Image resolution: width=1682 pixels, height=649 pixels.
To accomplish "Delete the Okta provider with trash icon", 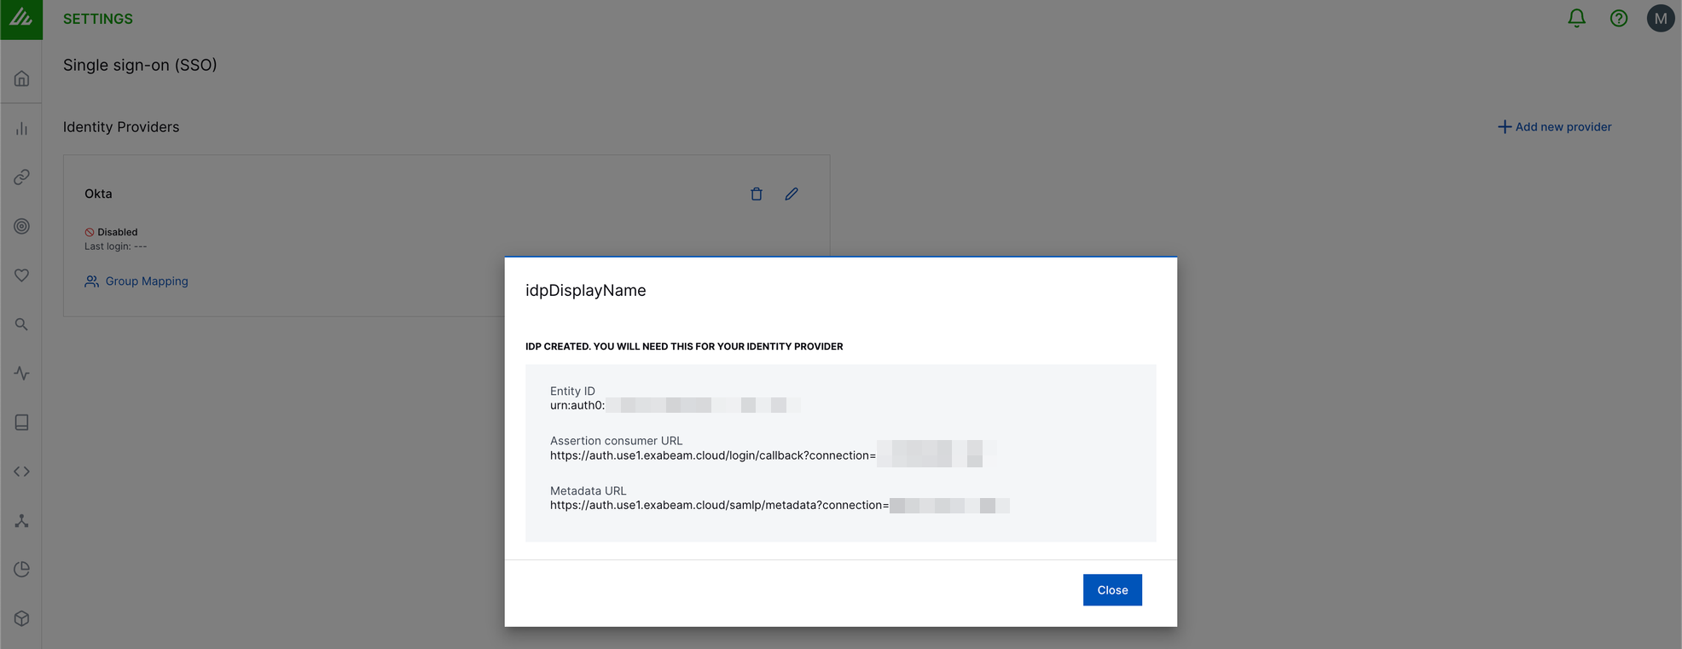I will (x=756, y=194).
